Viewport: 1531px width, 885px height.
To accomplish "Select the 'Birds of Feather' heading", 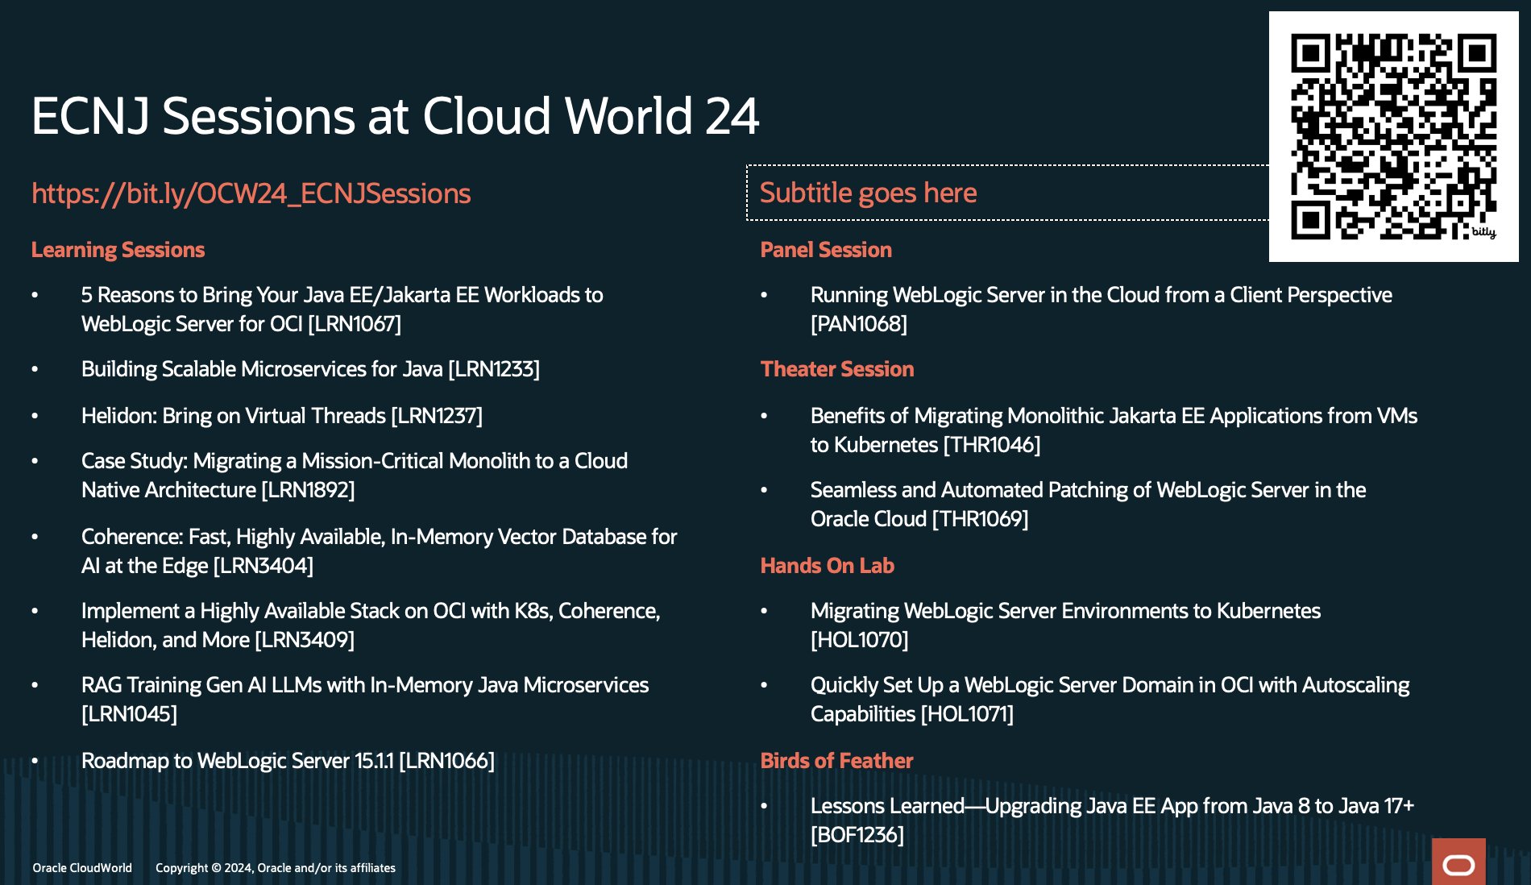I will tap(836, 761).
